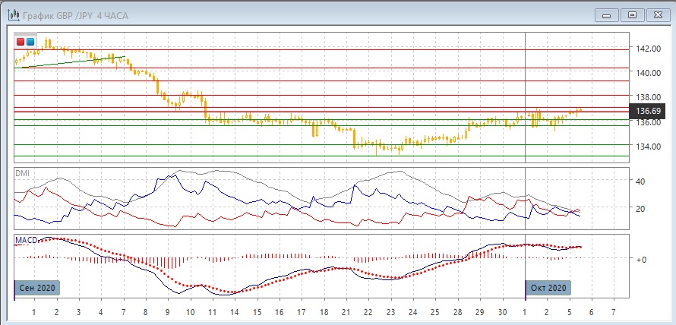
Task: Click the Сен 2020 month label
Action: click(x=36, y=289)
